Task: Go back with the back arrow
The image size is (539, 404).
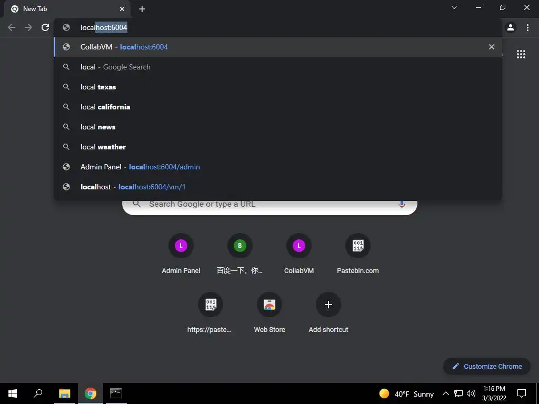Action: tap(12, 27)
